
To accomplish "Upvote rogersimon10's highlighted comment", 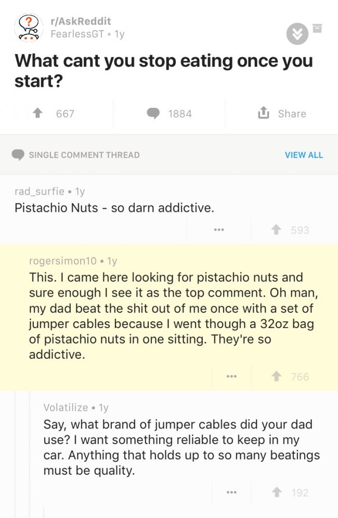I will [x=276, y=376].
